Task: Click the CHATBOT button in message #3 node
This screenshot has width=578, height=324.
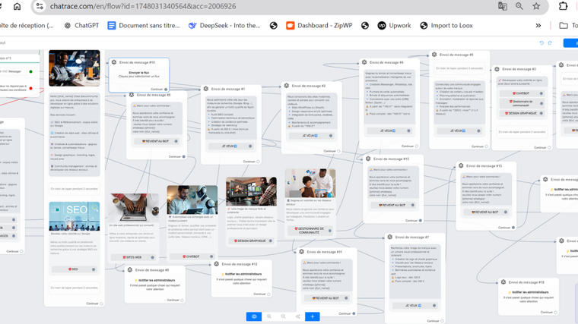Action: 522,93
